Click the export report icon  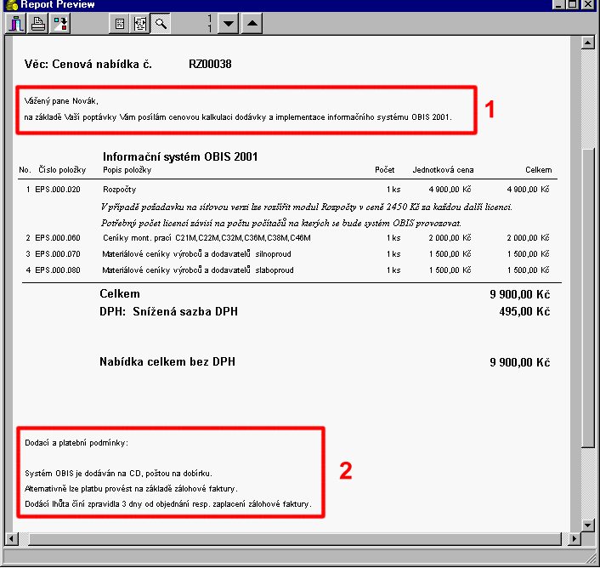pyautogui.click(x=60, y=24)
